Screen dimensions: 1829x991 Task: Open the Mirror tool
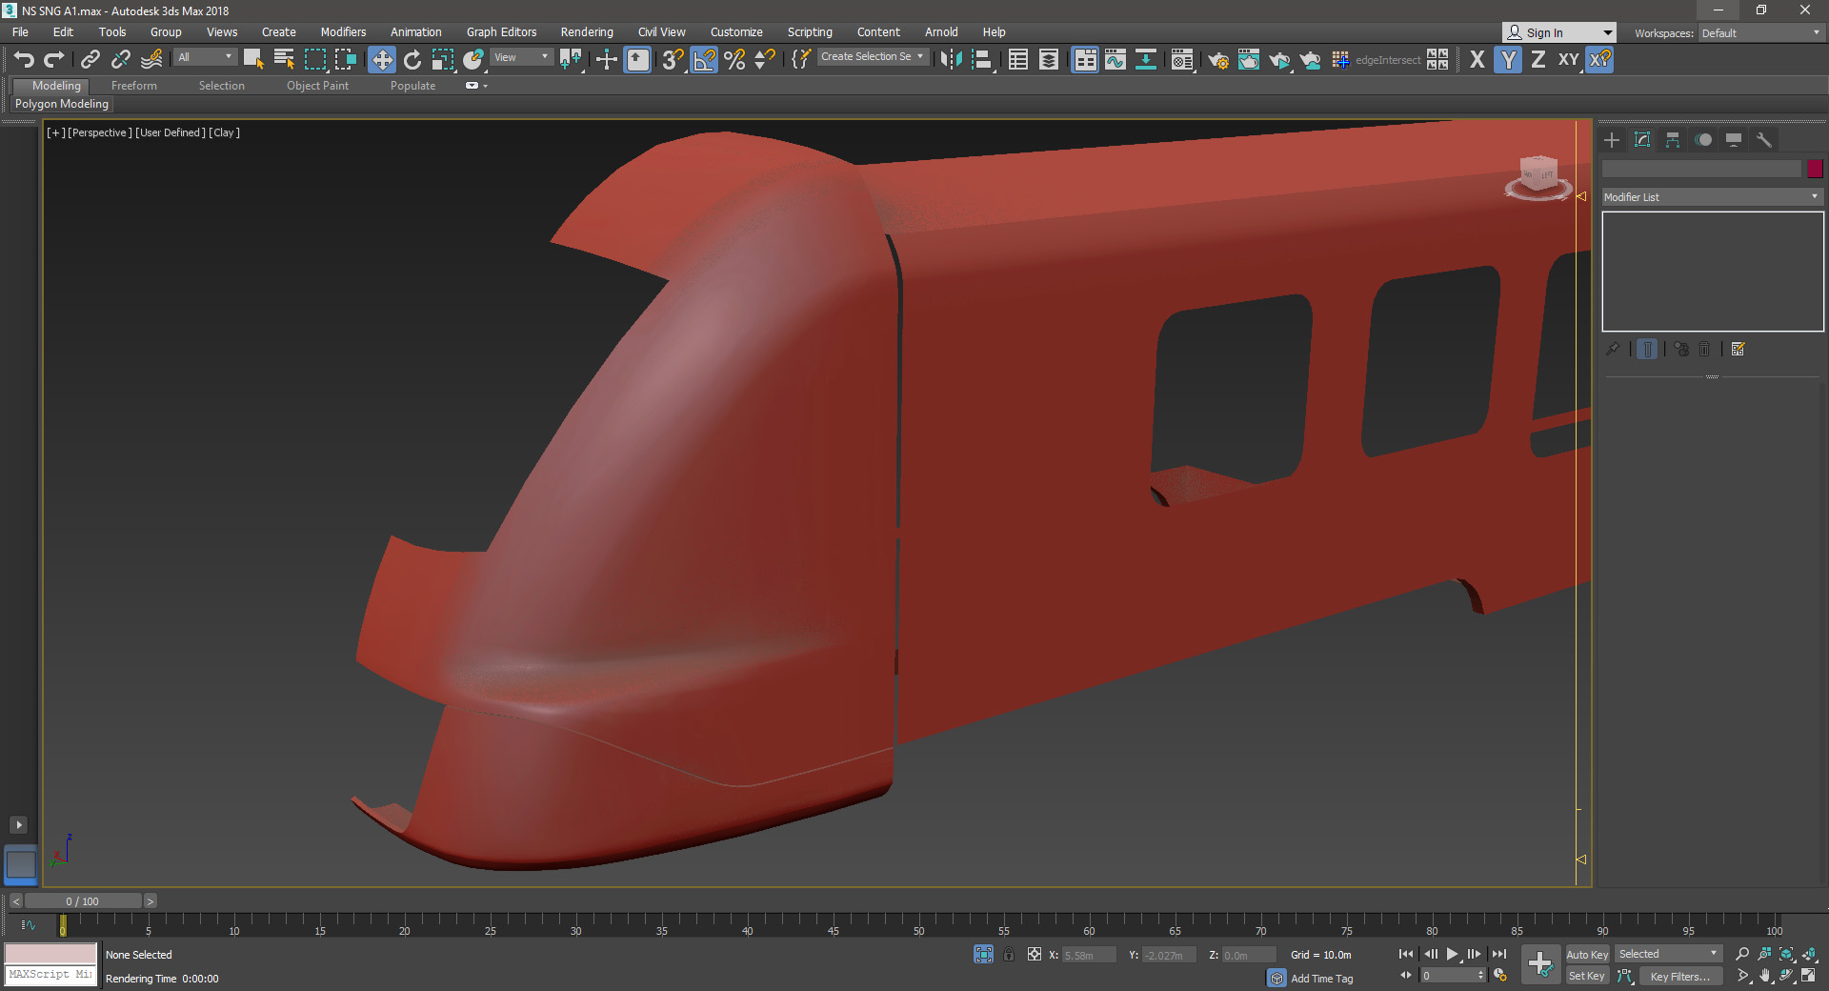(951, 60)
